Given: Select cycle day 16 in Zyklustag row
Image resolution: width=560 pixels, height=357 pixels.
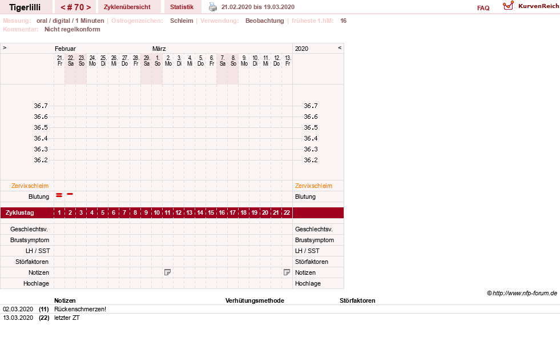Looking at the screenshot, I should click(222, 212).
